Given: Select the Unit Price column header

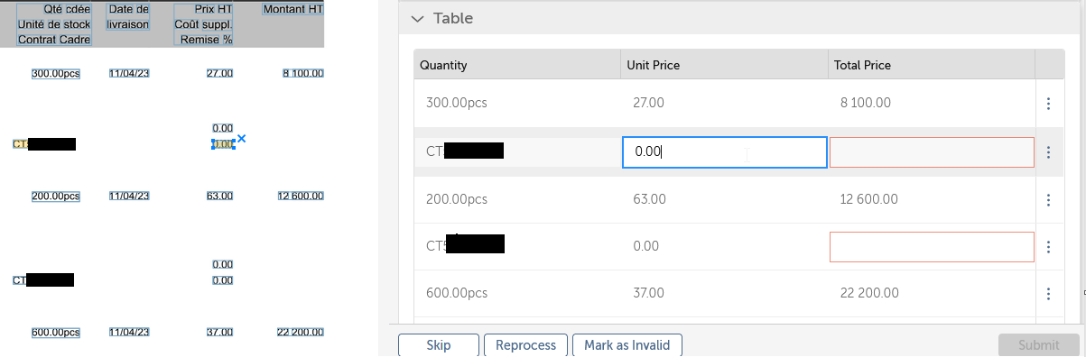Looking at the screenshot, I should point(725,66).
